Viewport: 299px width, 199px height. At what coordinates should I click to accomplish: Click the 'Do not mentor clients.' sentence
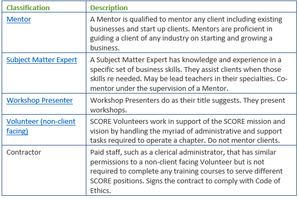coord(244,141)
